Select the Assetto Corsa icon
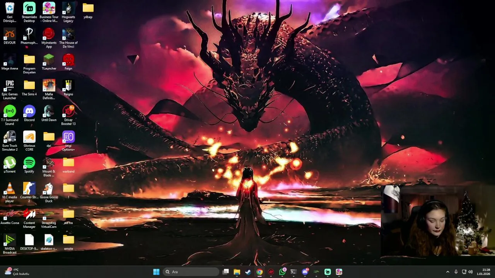Viewport: 495px width, 278px height. pyautogui.click(x=10, y=216)
